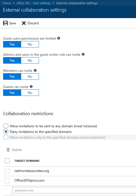This screenshot has width=136, height=196.
Task: Choose No for admins and guest inviter role
Action: pos(30,61)
